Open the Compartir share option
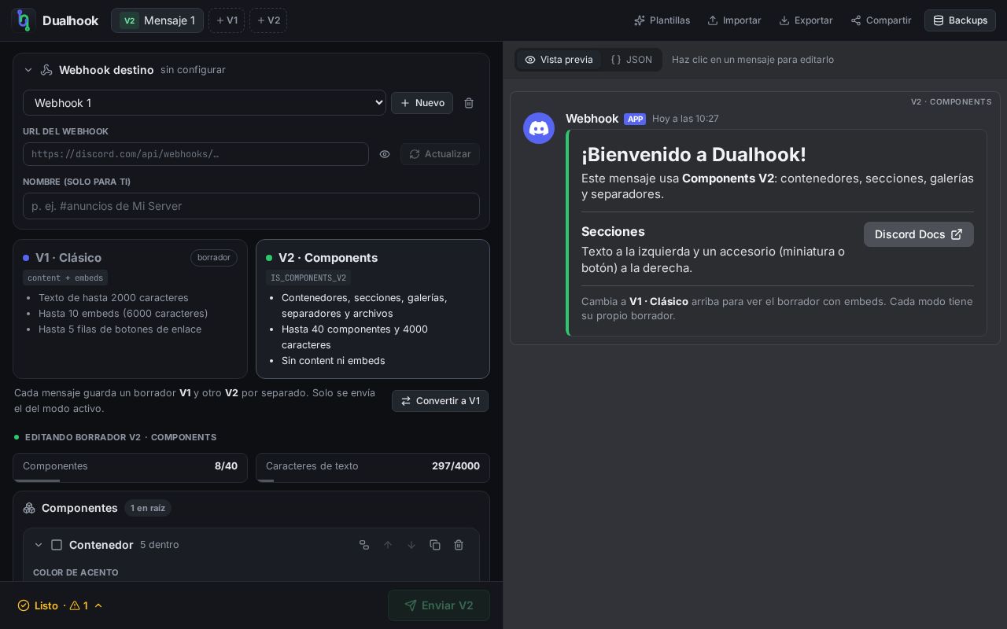The height and width of the screenshot is (629, 1007). coord(881,20)
